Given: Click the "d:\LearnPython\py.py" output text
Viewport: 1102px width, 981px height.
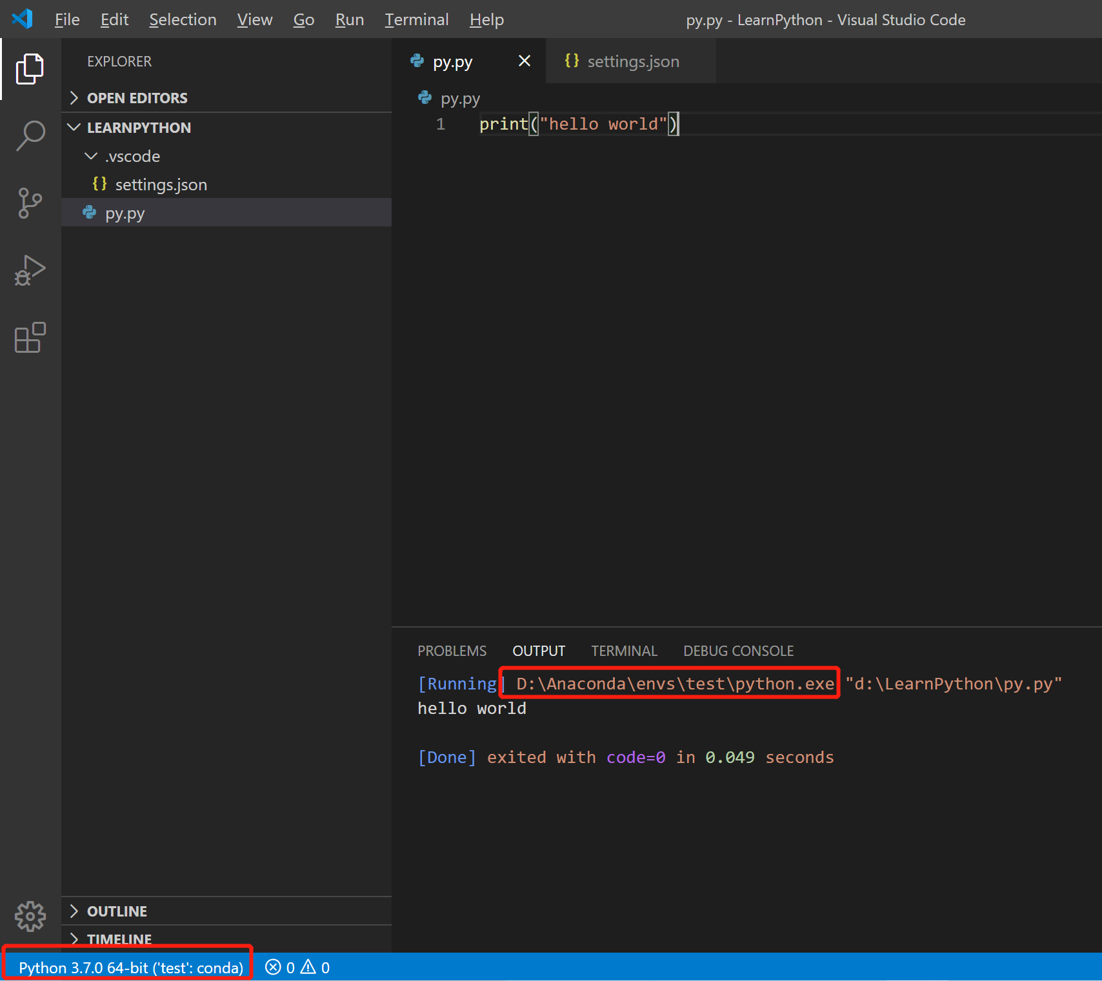Looking at the screenshot, I should (x=954, y=684).
